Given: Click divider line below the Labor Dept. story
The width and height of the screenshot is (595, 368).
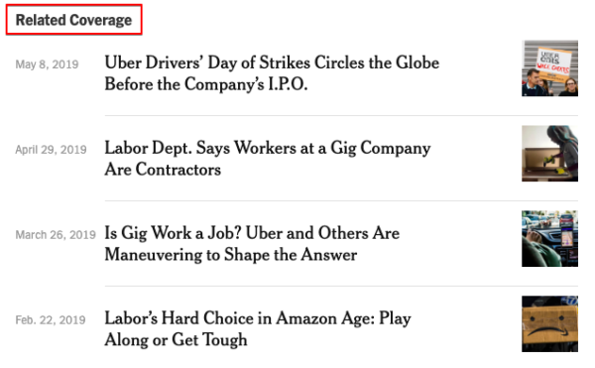Looking at the screenshot, I should point(341,200).
